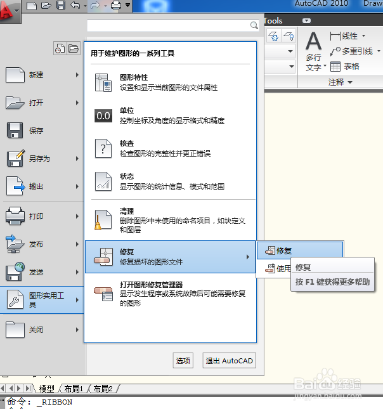Expand the 另存为 submenu arrow

coord(77,159)
